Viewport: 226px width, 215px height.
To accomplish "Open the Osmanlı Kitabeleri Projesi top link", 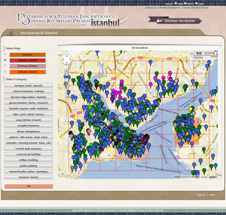I will [x=195, y=8].
